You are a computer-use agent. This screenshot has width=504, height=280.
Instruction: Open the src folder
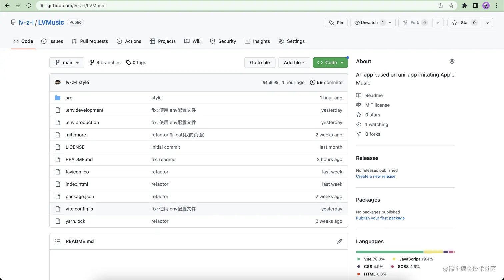pyautogui.click(x=69, y=98)
